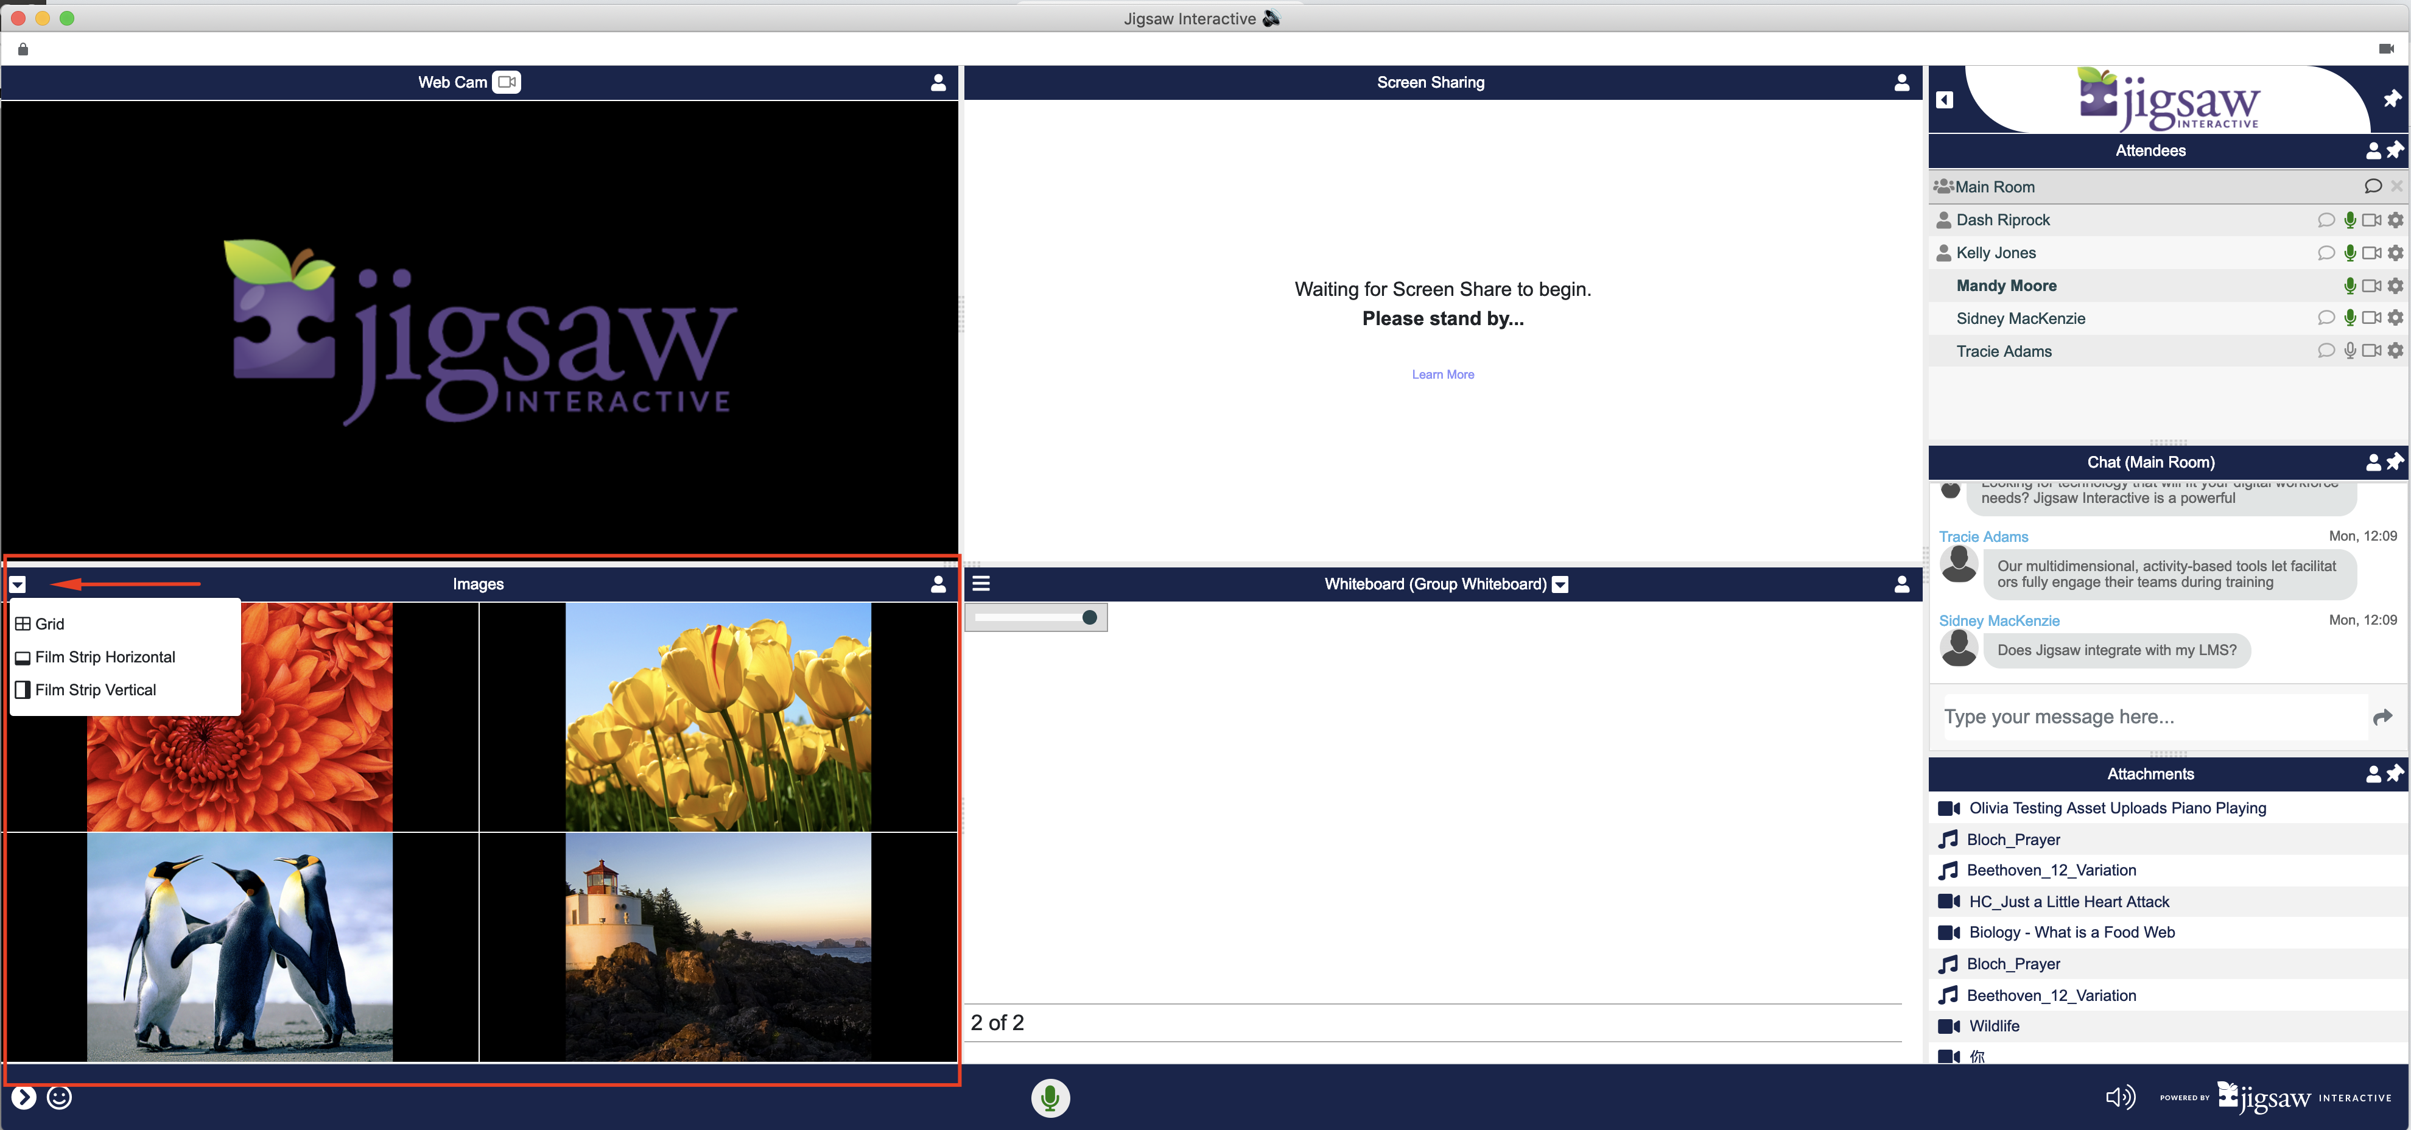Image resolution: width=2411 pixels, height=1130 pixels.
Task: Collapse the right side panel arrow
Action: tap(1945, 100)
